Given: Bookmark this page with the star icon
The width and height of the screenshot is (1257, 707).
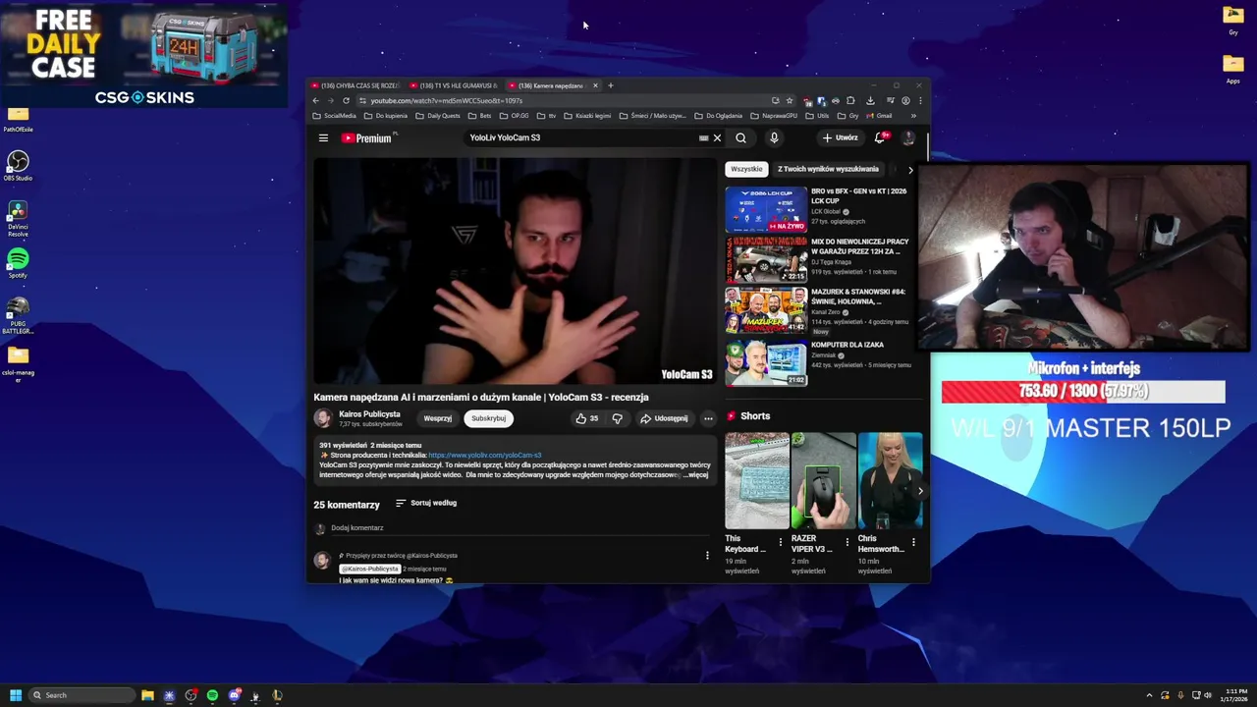Looking at the screenshot, I should point(789,100).
